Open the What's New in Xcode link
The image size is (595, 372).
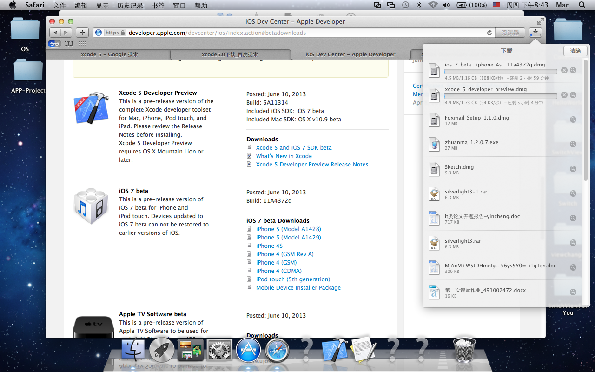tap(284, 156)
